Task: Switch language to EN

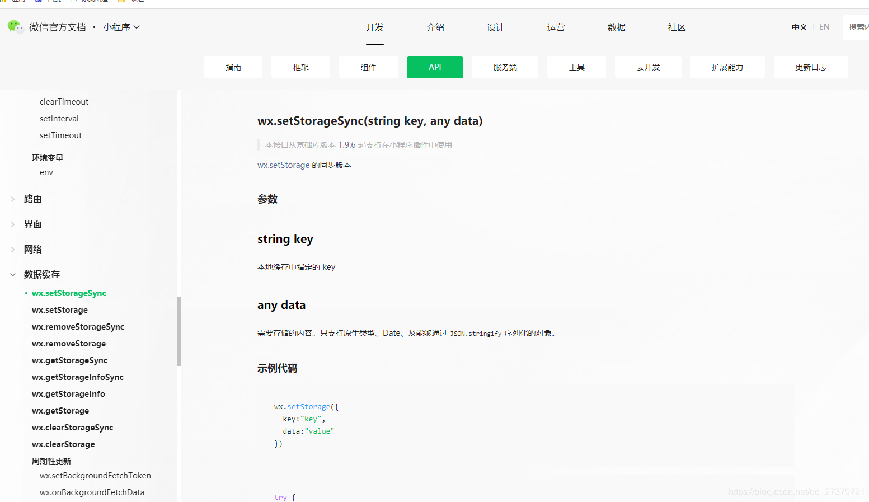Action: [824, 27]
